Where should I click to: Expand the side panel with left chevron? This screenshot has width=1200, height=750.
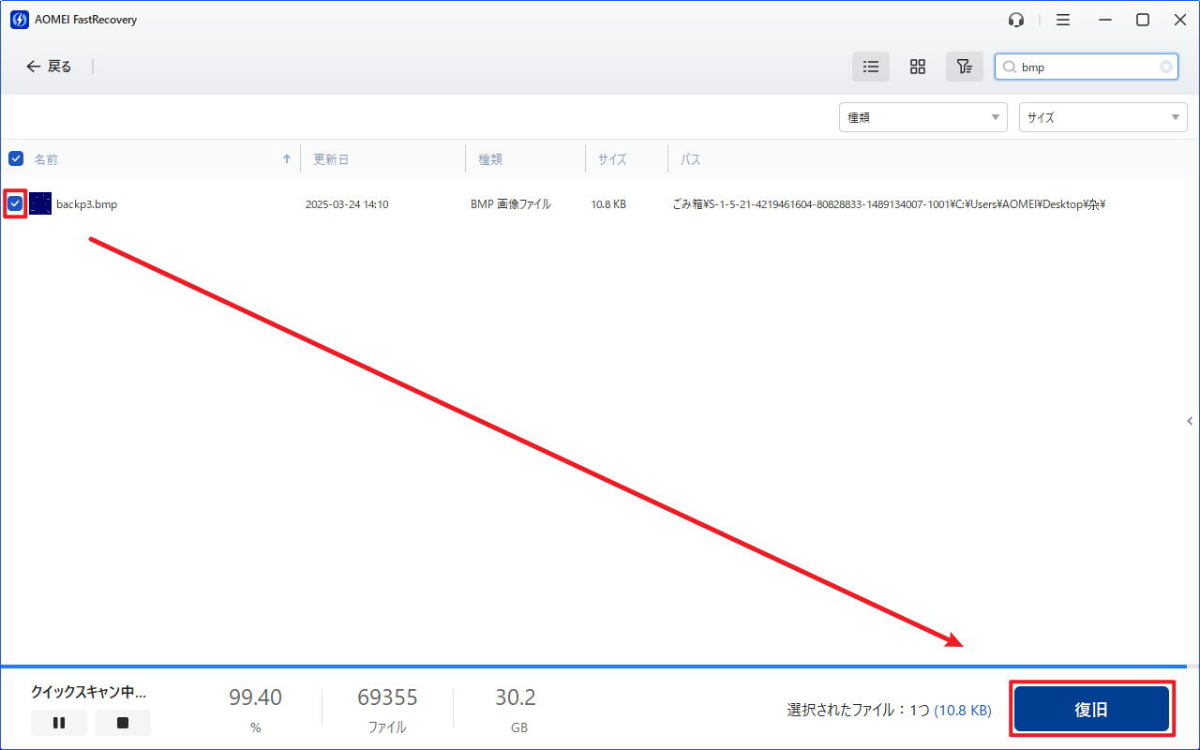(x=1190, y=422)
